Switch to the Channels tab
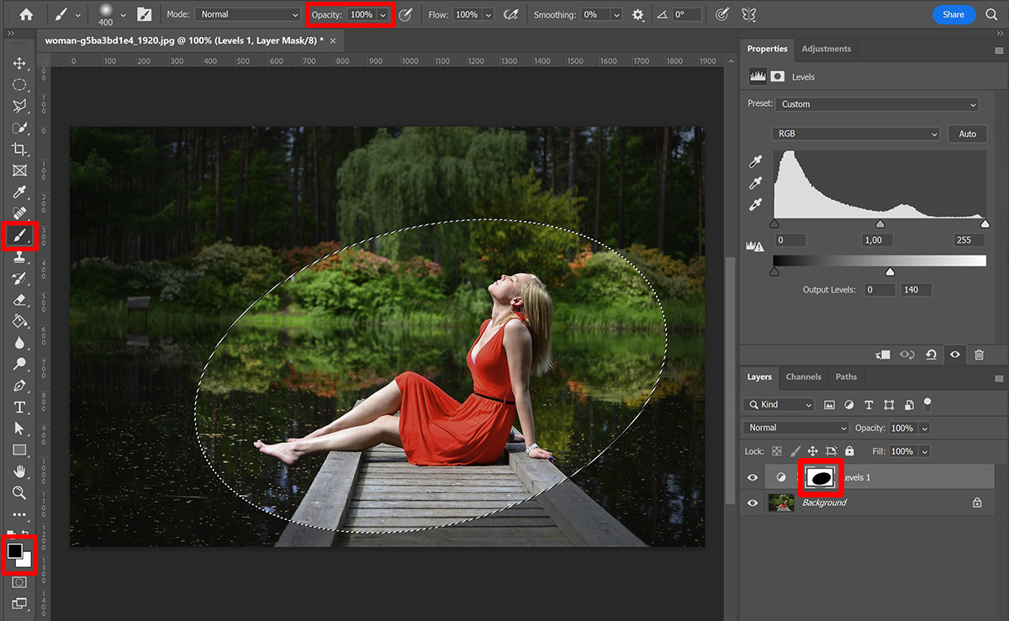The width and height of the screenshot is (1009, 621). [x=803, y=376]
